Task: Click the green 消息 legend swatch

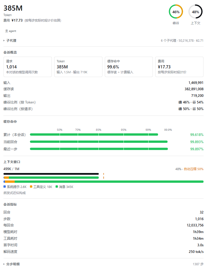Action: click(57, 187)
